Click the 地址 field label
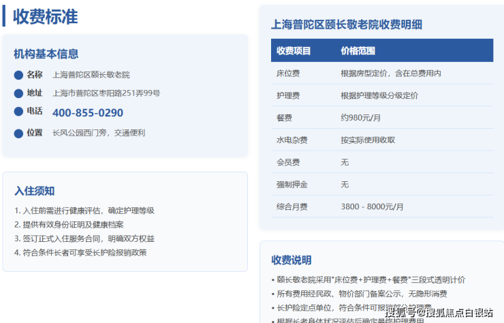Image resolution: width=504 pixels, height=323 pixels. [x=34, y=93]
